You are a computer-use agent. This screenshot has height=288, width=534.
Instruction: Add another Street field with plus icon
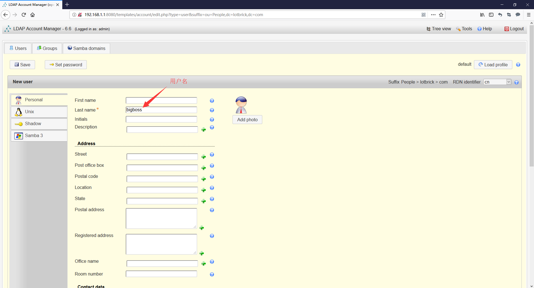pos(204,157)
